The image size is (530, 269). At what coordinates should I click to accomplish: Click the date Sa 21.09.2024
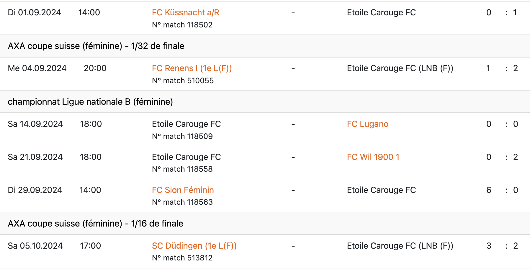pos(35,157)
